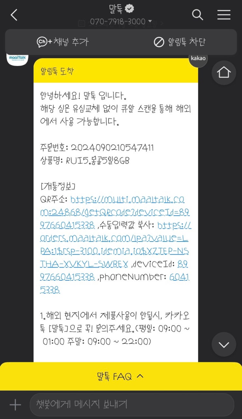
Task: Tap the phoneNumber 60415338 link
Action: tap(115, 283)
